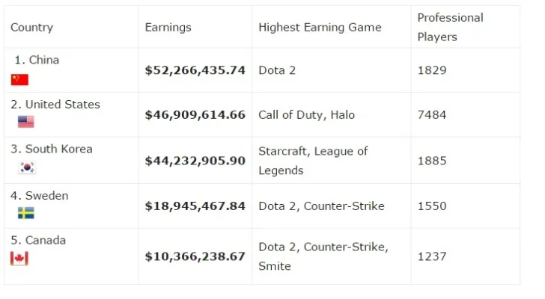Click the United States flag icon

(26, 122)
